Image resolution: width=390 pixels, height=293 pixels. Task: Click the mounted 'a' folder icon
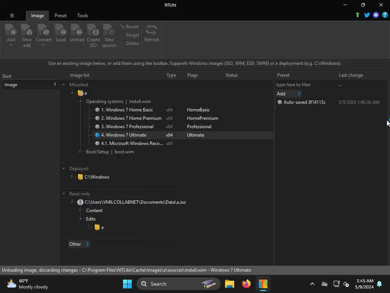click(x=80, y=93)
